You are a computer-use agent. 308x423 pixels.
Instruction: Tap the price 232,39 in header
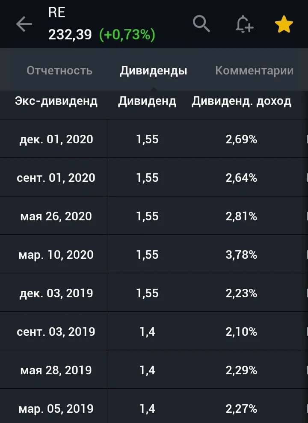pyautogui.click(x=70, y=35)
